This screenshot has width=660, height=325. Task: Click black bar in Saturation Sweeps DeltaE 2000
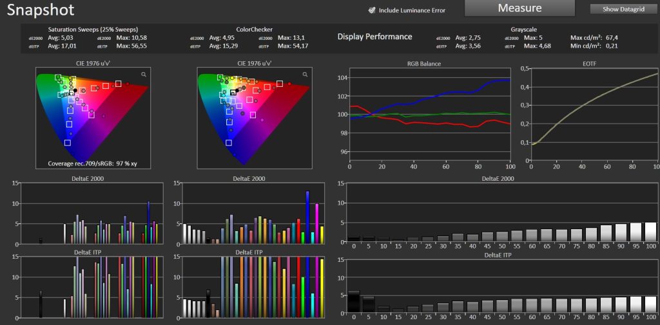tap(40, 241)
